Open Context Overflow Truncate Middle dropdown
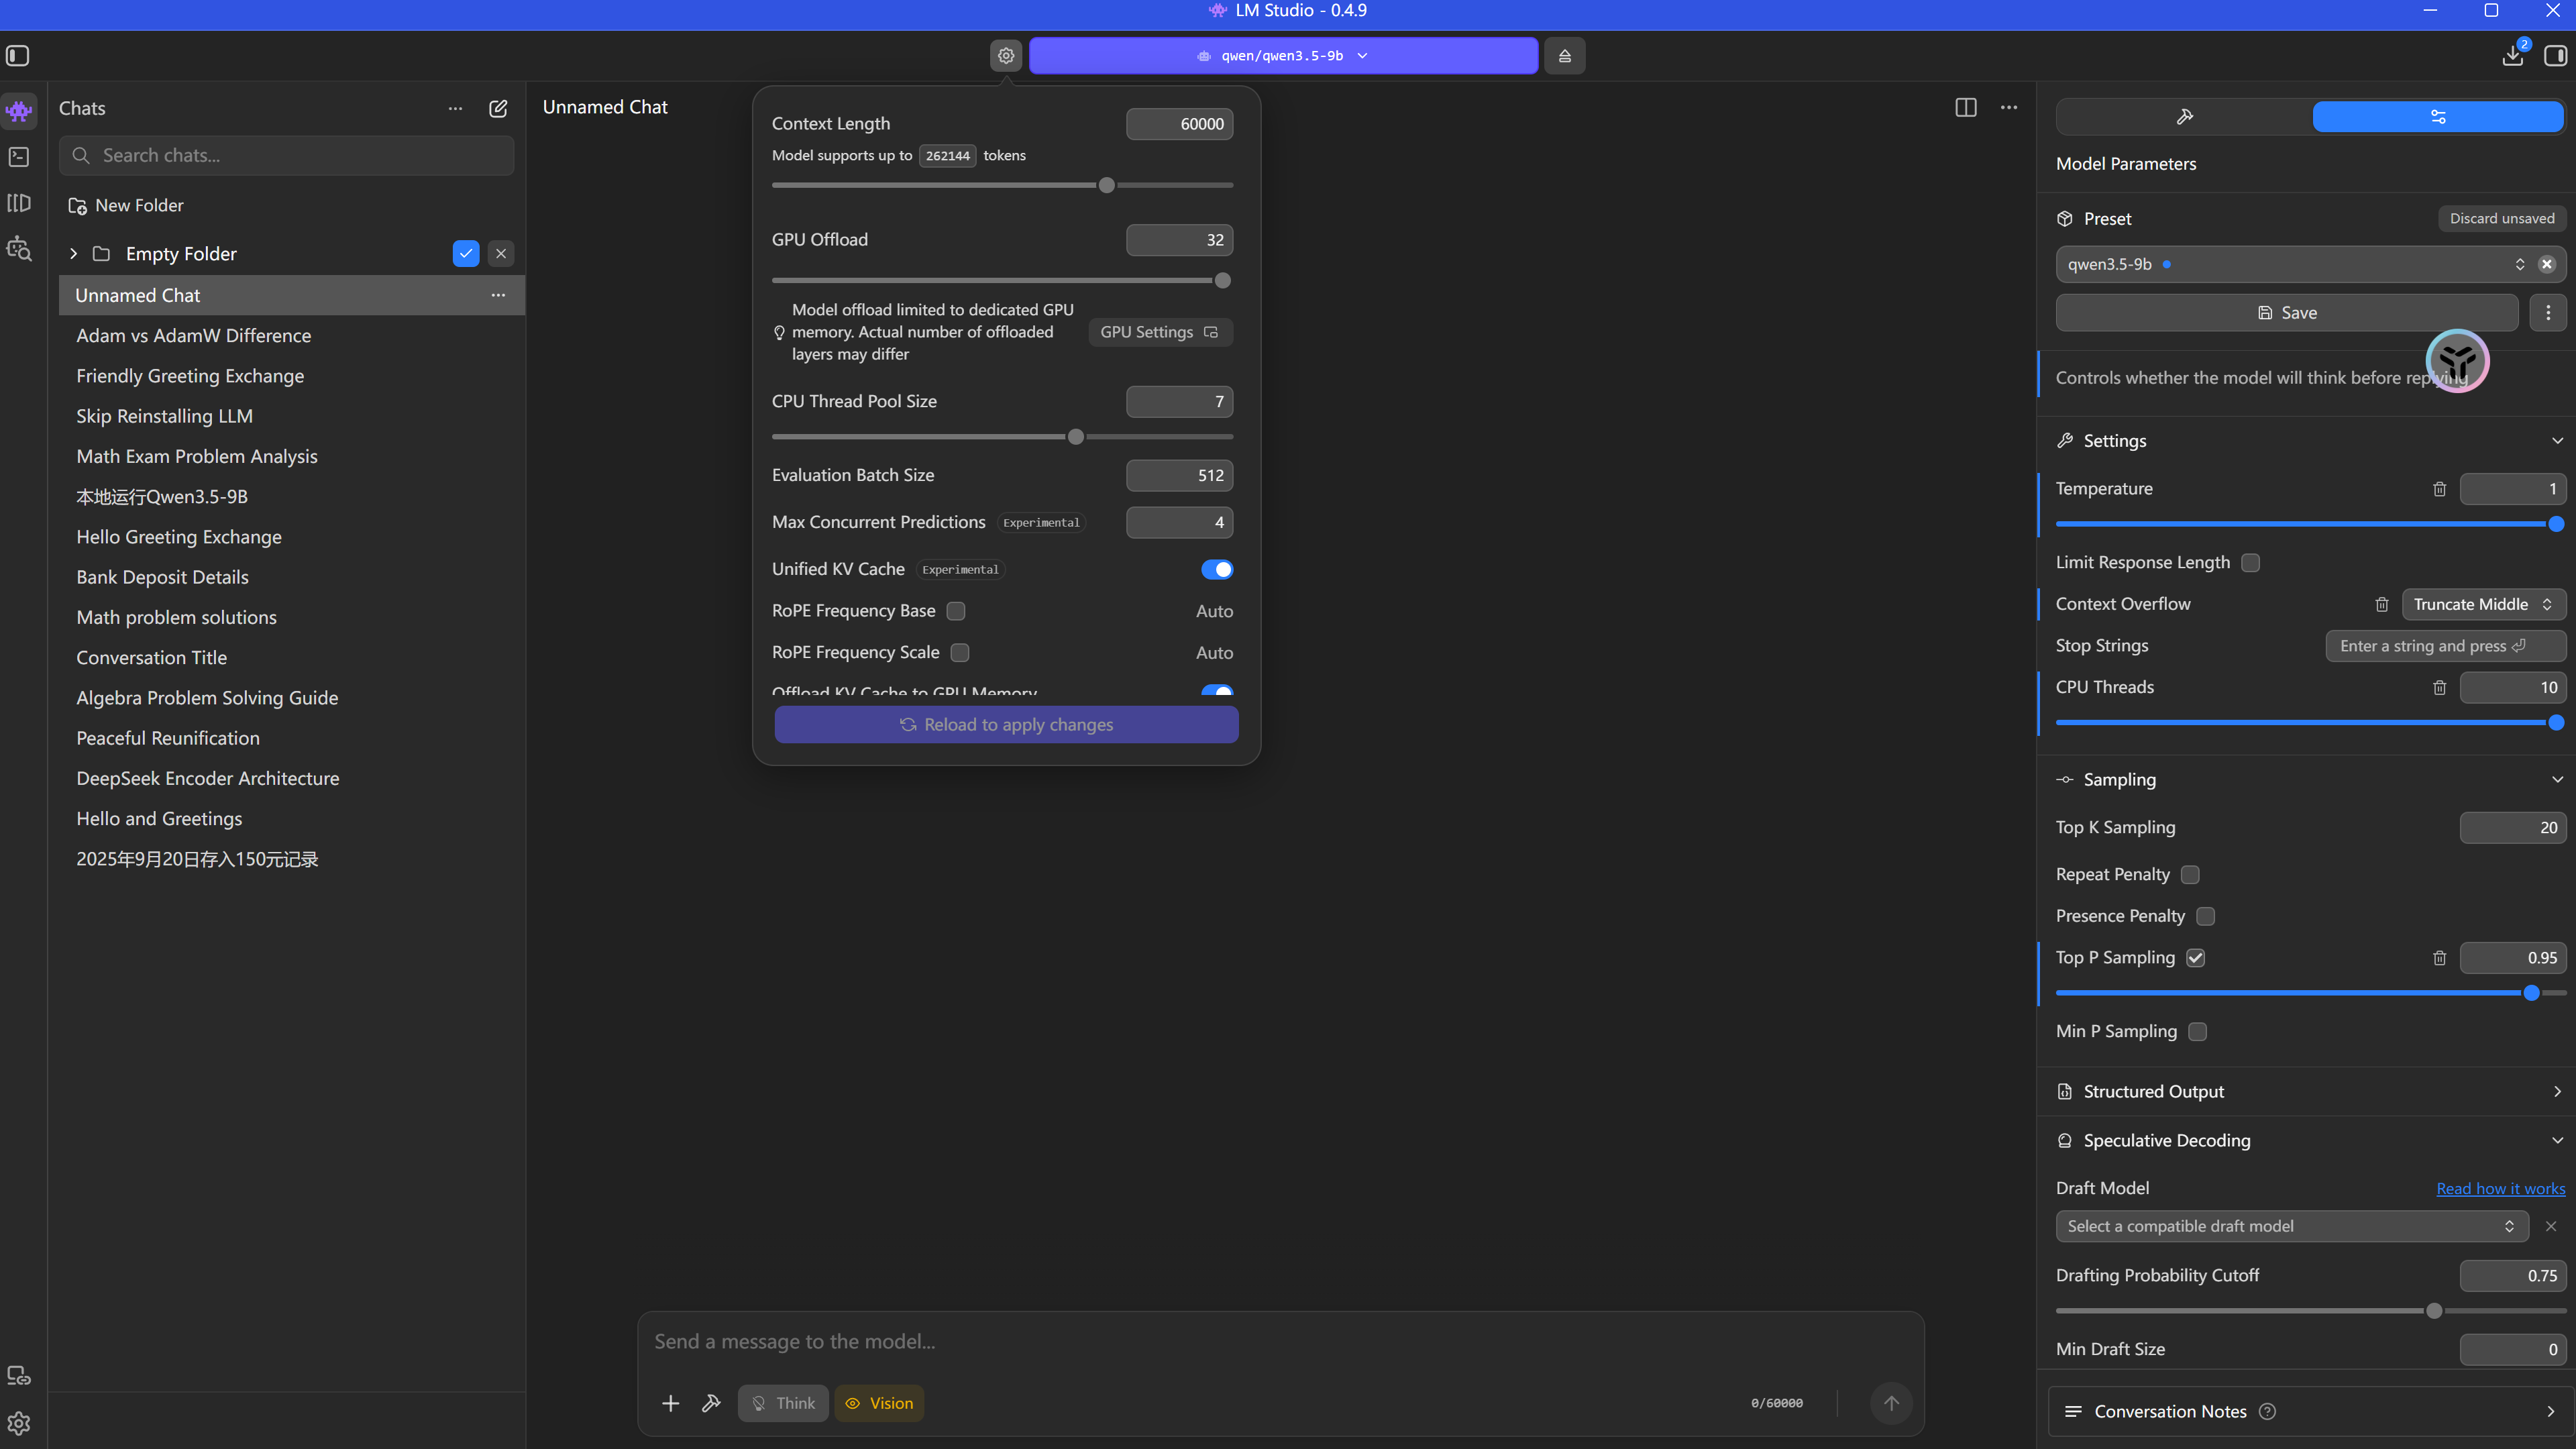 (x=2483, y=604)
